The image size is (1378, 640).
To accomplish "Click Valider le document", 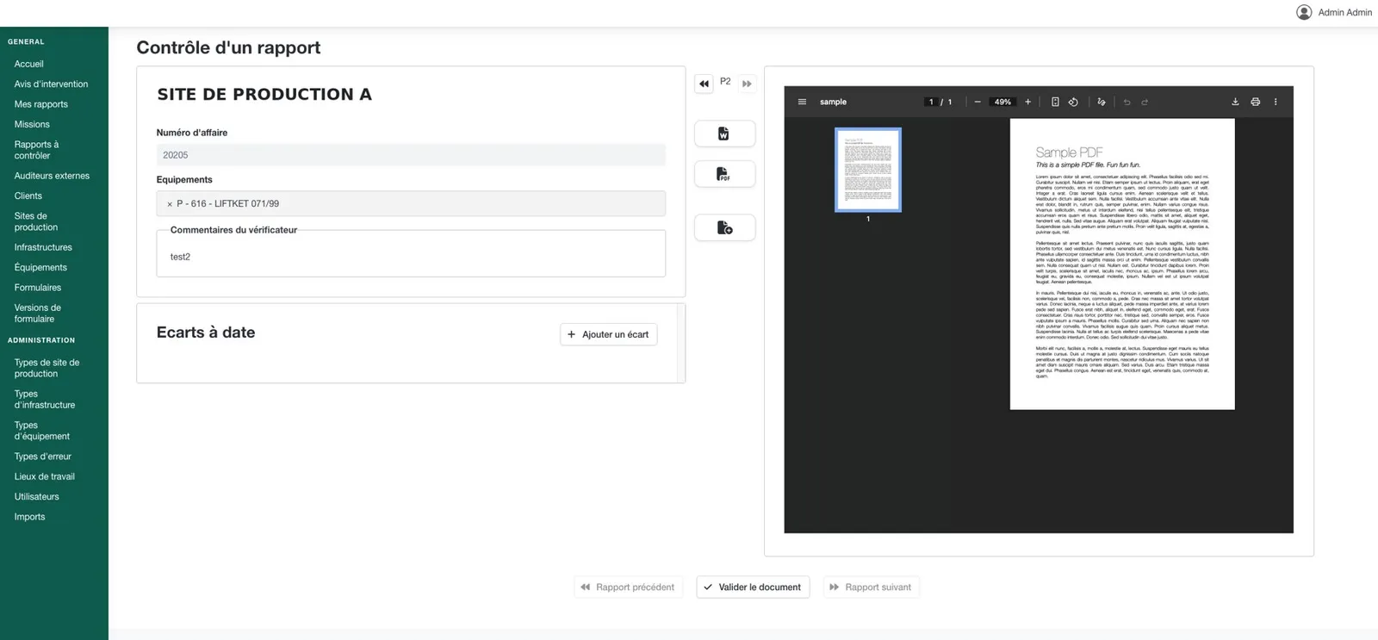I will 753,587.
